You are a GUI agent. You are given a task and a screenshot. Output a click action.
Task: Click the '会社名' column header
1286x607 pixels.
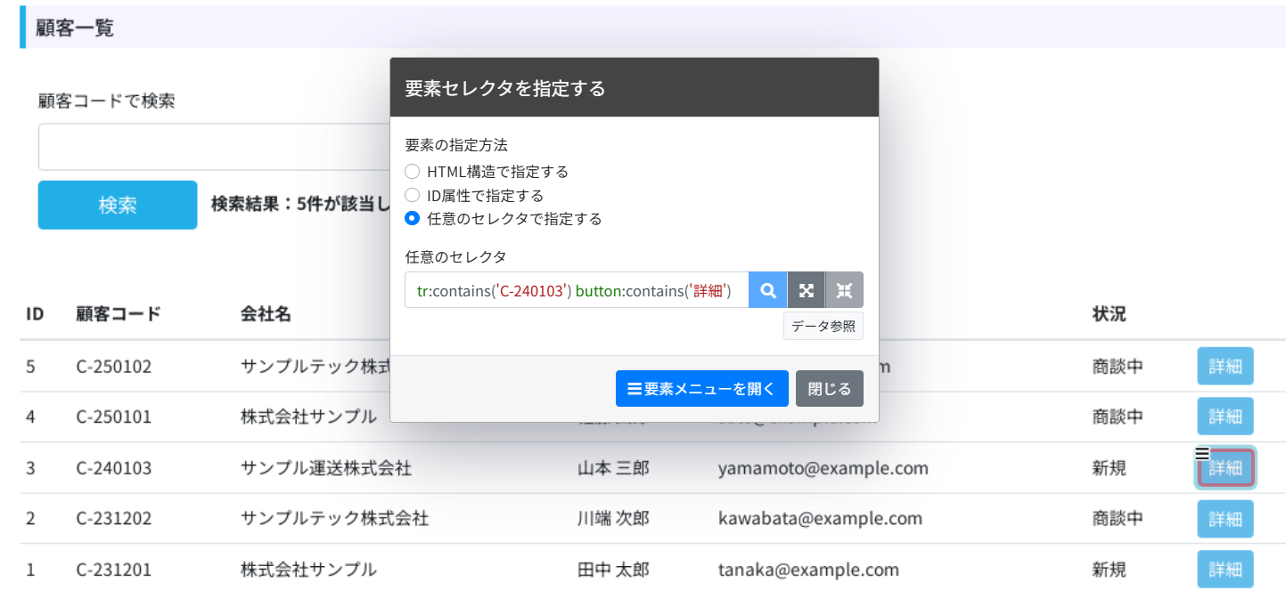pyautogui.click(x=266, y=314)
